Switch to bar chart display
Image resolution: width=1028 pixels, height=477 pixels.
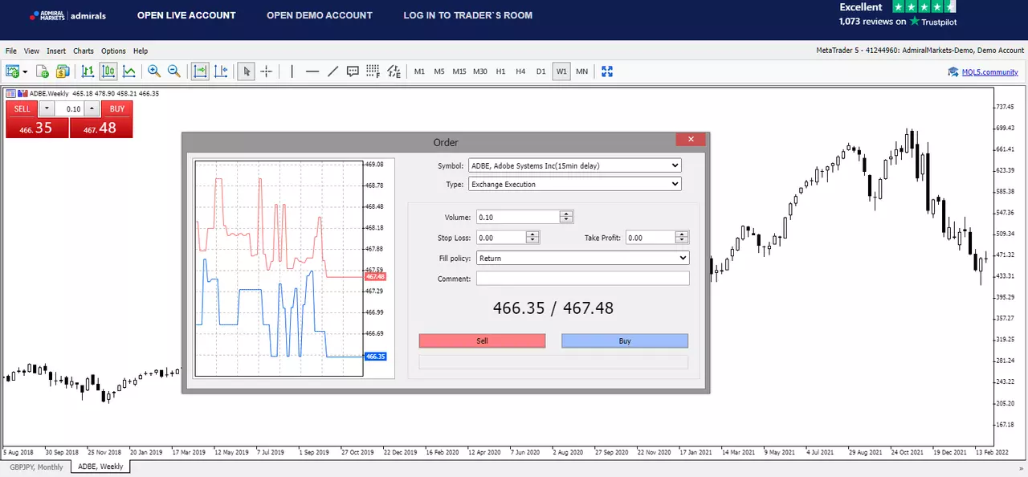88,71
